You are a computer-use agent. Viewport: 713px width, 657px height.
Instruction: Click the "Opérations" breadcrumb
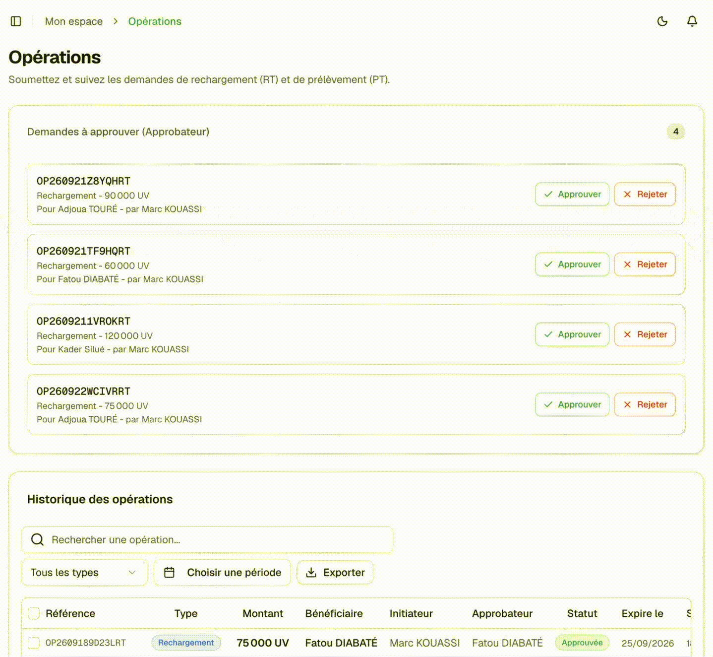coord(155,21)
